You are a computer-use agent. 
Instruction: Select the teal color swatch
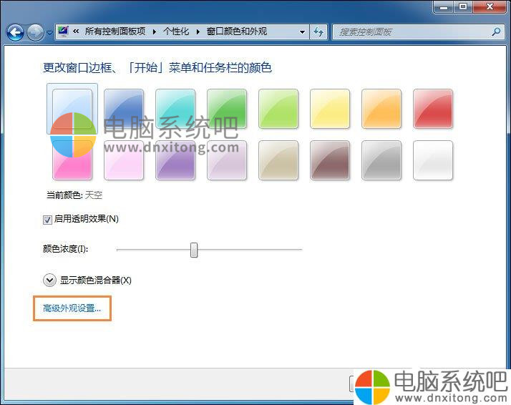[x=175, y=109]
